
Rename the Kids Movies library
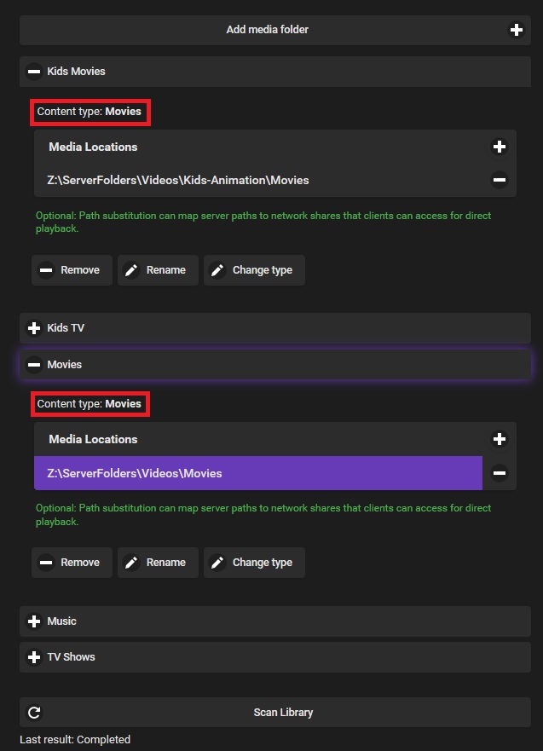tap(157, 270)
